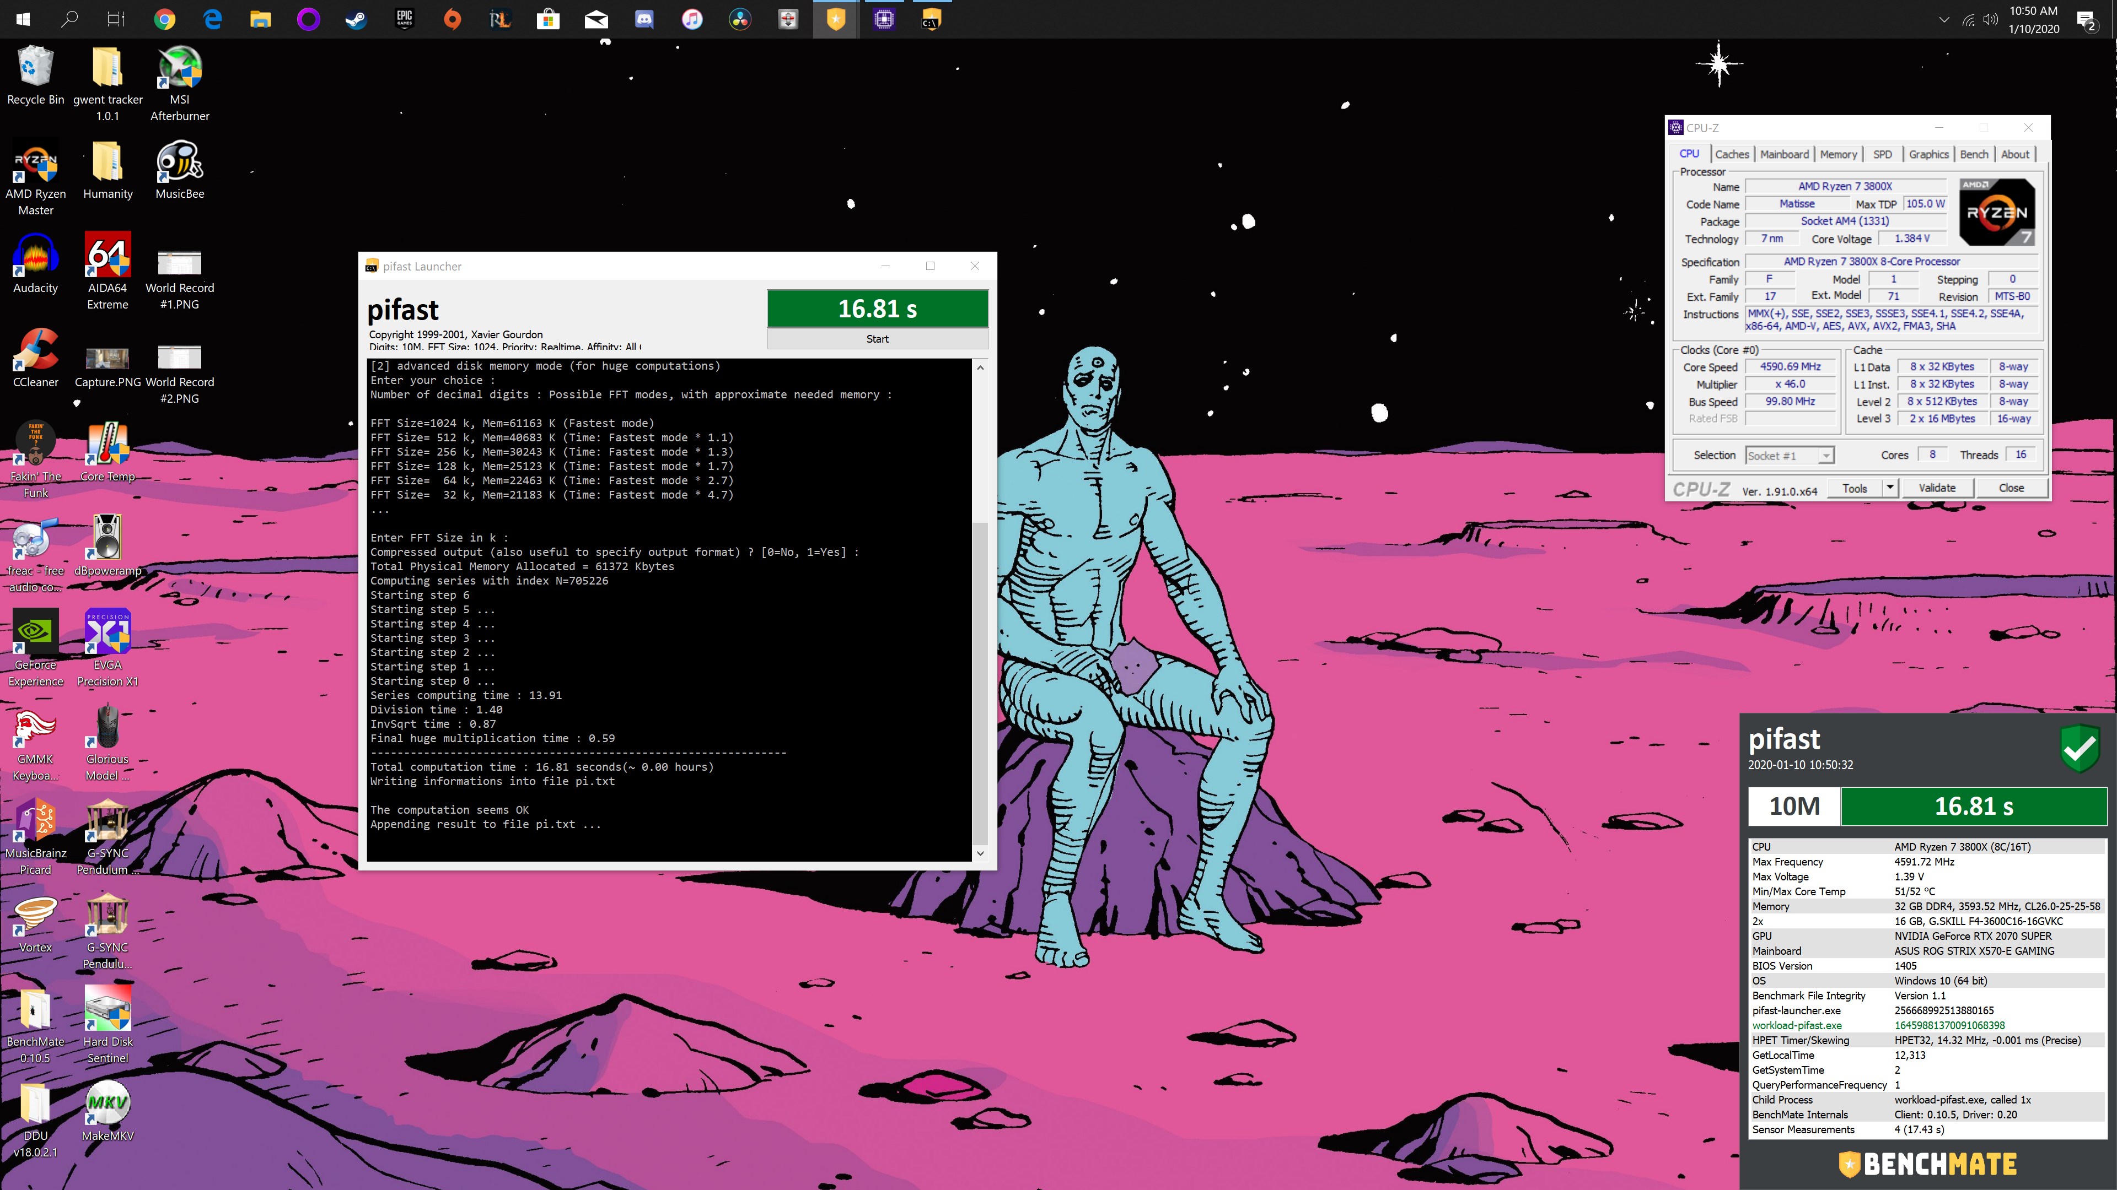Open MusicBee desktop shortcut
This screenshot has width=2117, height=1190.
(x=179, y=170)
